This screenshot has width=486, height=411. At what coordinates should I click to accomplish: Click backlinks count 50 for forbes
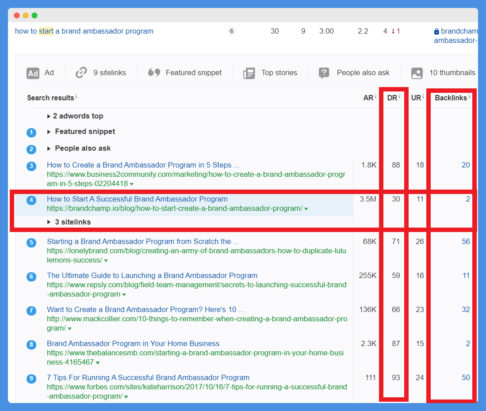[x=466, y=378]
